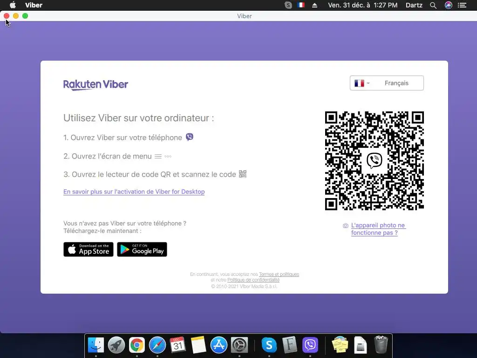Open the Apple menu
The image size is (477, 358).
coord(13,5)
